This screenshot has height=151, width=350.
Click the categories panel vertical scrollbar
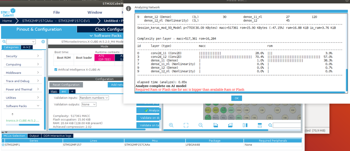click(x=45, y=103)
